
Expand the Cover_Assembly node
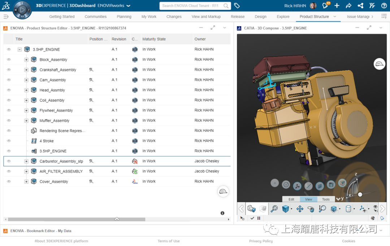(26, 182)
